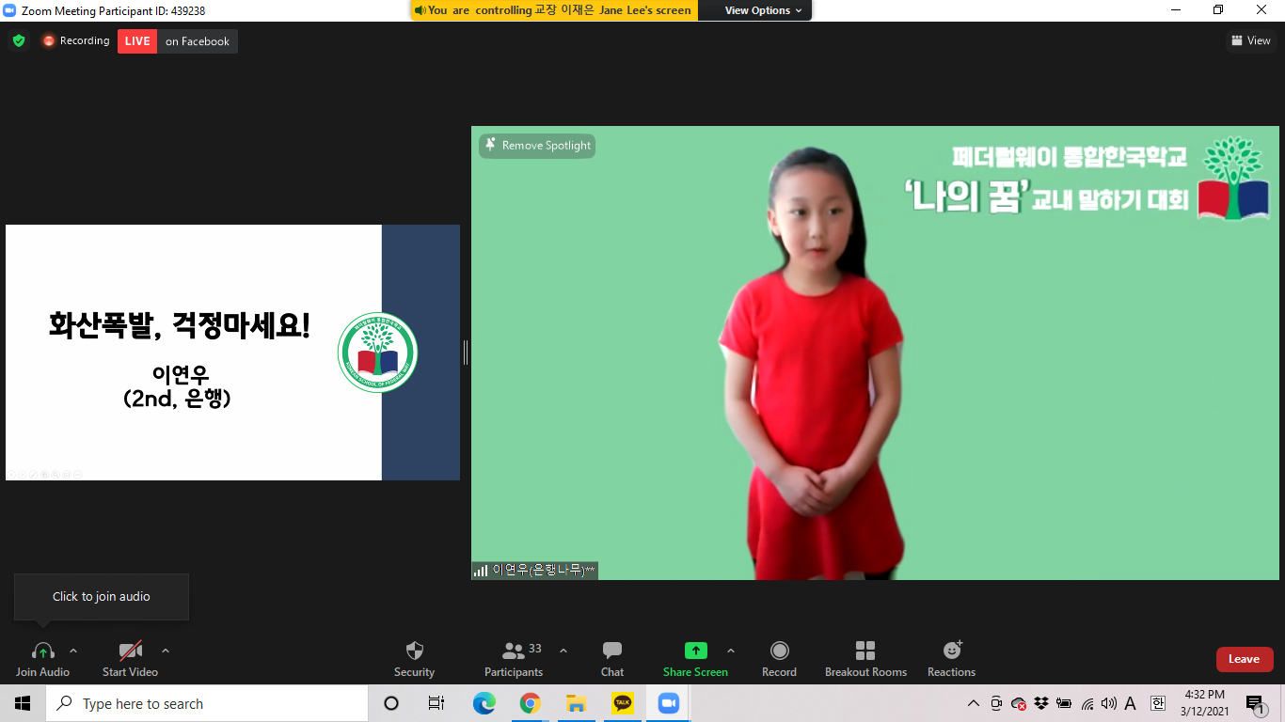Expand the View Options dropdown
Screen dimensions: 1285x722
[x=763, y=10]
